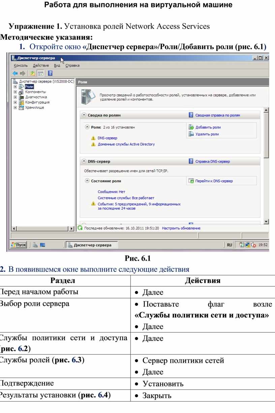
Task: Open the События: 5 предупреждений link
Action: pos(139,206)
